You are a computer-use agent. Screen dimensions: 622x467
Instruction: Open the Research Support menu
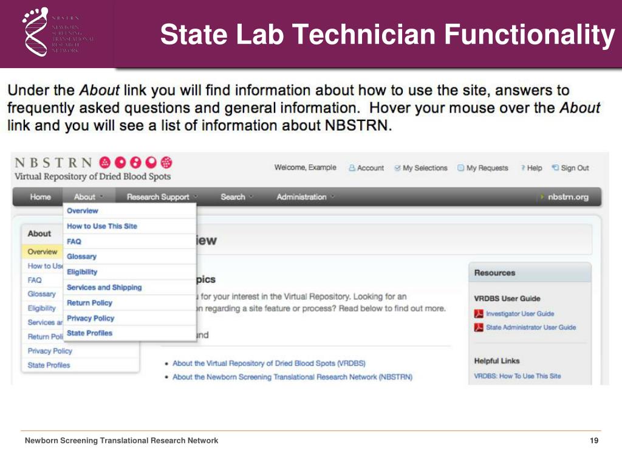tap(158, 197)
